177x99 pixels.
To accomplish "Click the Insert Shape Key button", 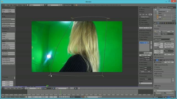I will tap(8, 61).
